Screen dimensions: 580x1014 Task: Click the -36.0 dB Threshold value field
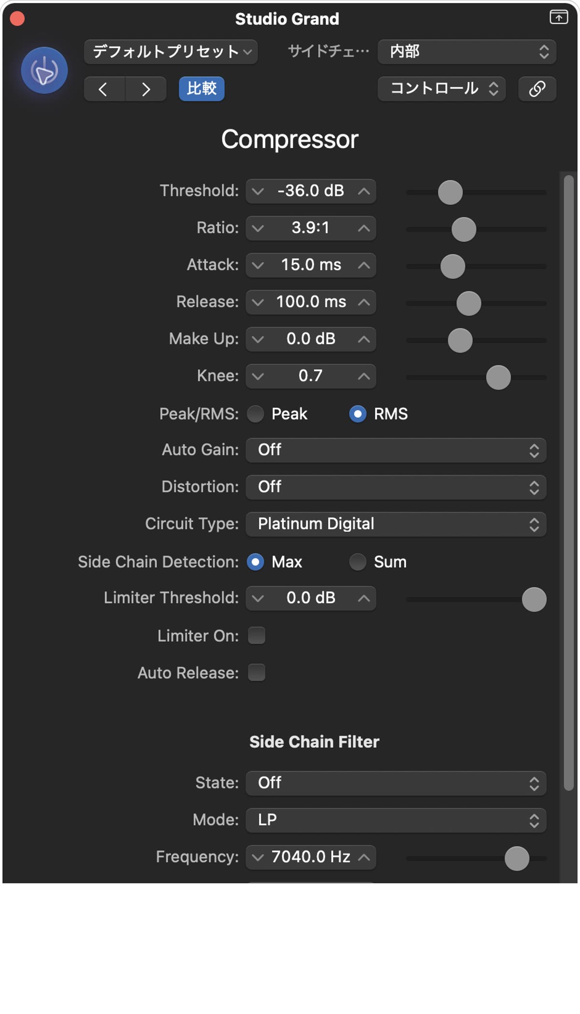click(x=311, y=191)
